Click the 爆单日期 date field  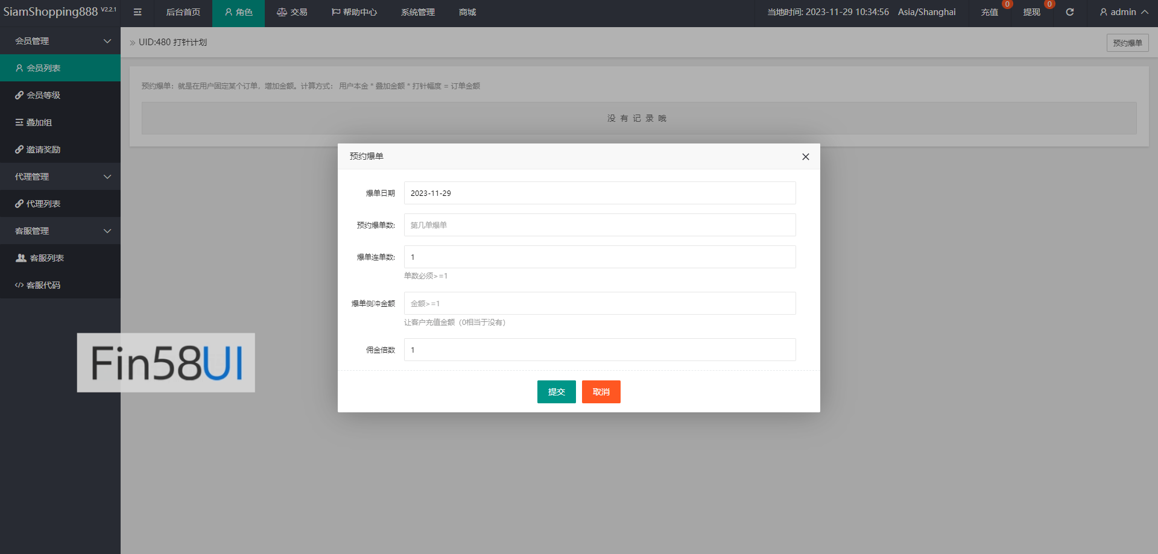tap(600, 193)
